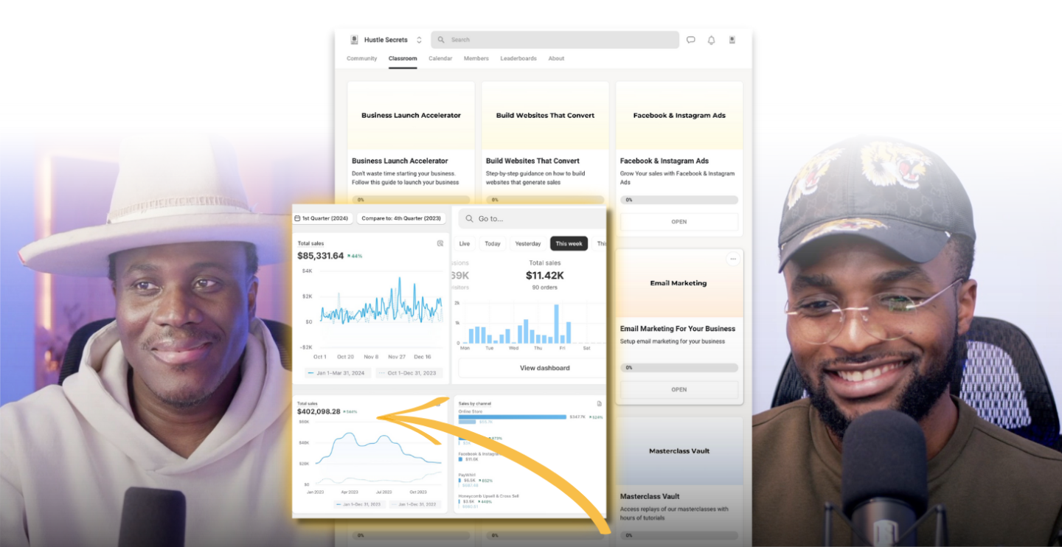1062x547 pixels.
Task: Click the Masterclass Vault progress bar
Action: click(679, 535)
